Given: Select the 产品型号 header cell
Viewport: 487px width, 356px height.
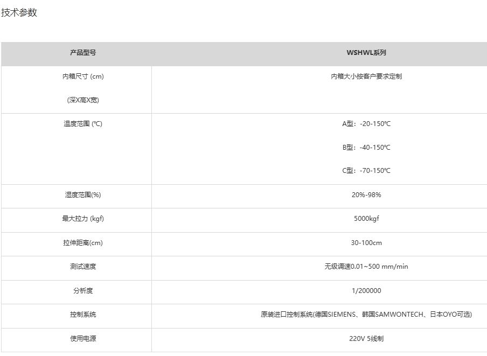Looking at the screenshot, I should [83, 53].
